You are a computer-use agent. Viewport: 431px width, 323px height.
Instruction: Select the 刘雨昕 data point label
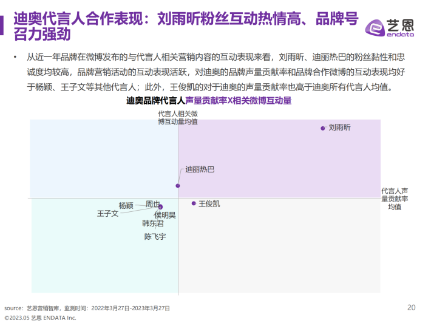point(339,127)
